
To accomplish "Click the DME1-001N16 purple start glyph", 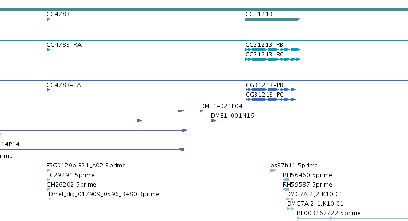I will point(214,121).
